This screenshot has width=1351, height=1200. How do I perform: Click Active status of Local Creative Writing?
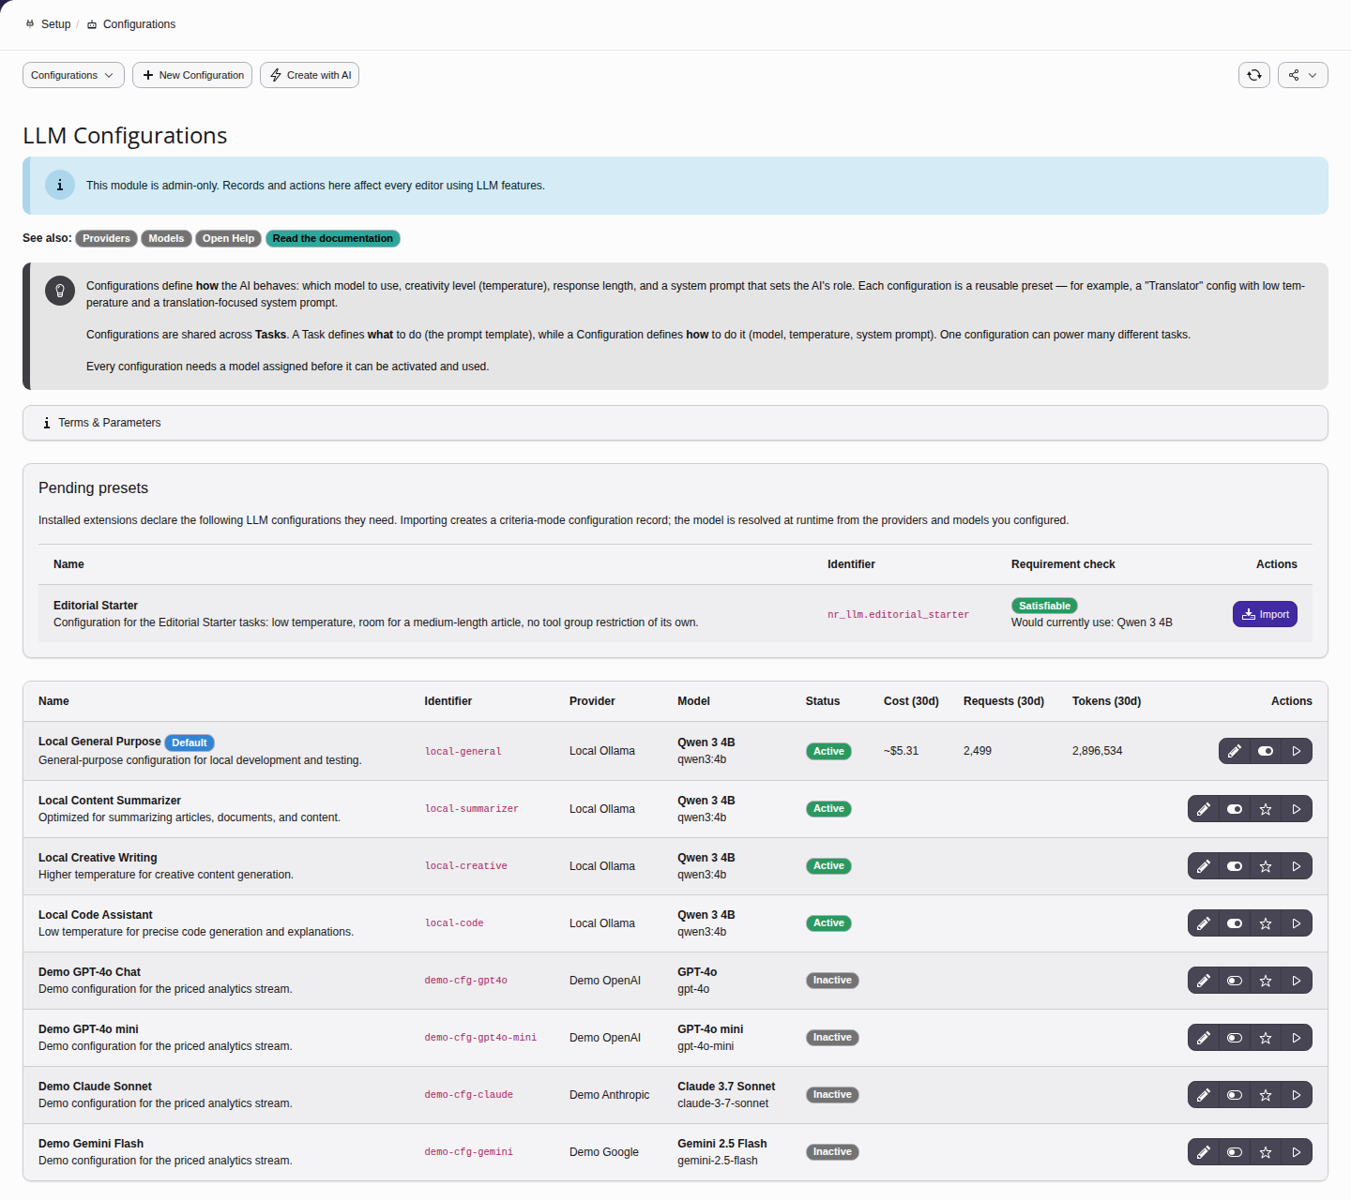pyautogui.click(x=828, y=866)
